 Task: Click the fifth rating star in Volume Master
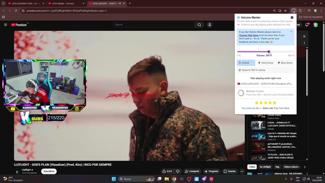pyautogui.click(x=274, y=103)
